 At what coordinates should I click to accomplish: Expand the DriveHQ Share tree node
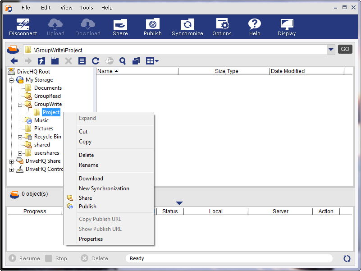point(12,161)
